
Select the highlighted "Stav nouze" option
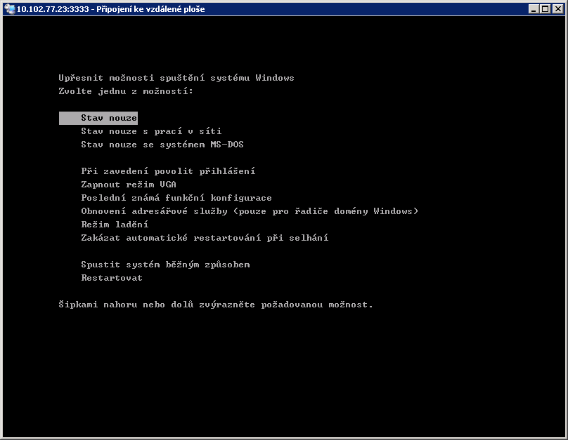click(98, 118)
